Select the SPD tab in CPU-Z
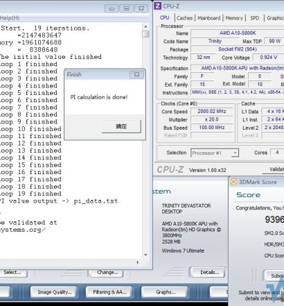 254,18
